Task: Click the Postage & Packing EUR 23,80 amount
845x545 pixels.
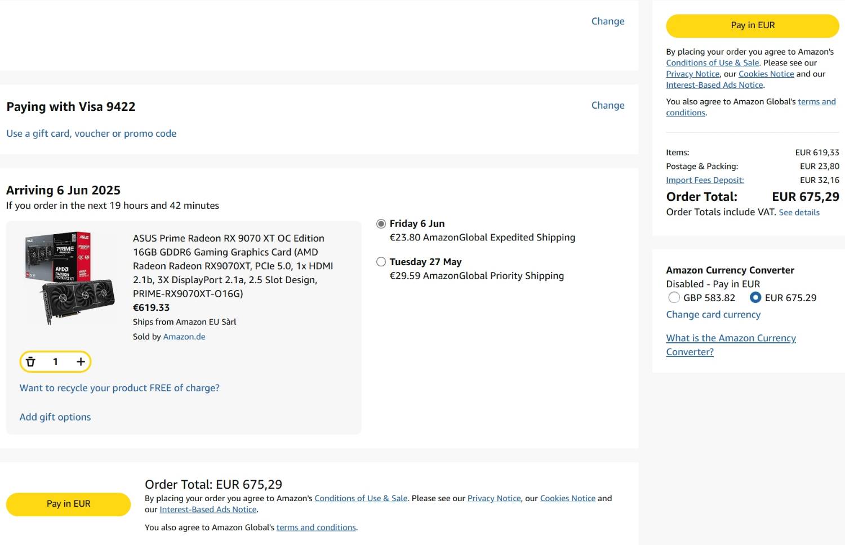Action: pyautogui.click(x=820, y=166)
